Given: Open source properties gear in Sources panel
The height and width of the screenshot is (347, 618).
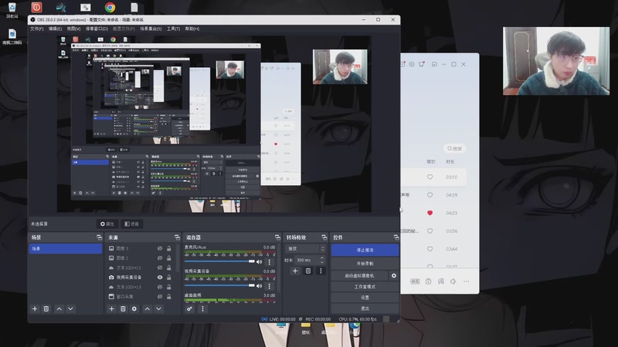Looking at the screenshot, I should [134, 309].
